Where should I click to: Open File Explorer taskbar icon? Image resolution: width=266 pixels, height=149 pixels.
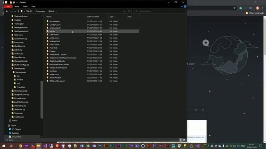(39, 146)
